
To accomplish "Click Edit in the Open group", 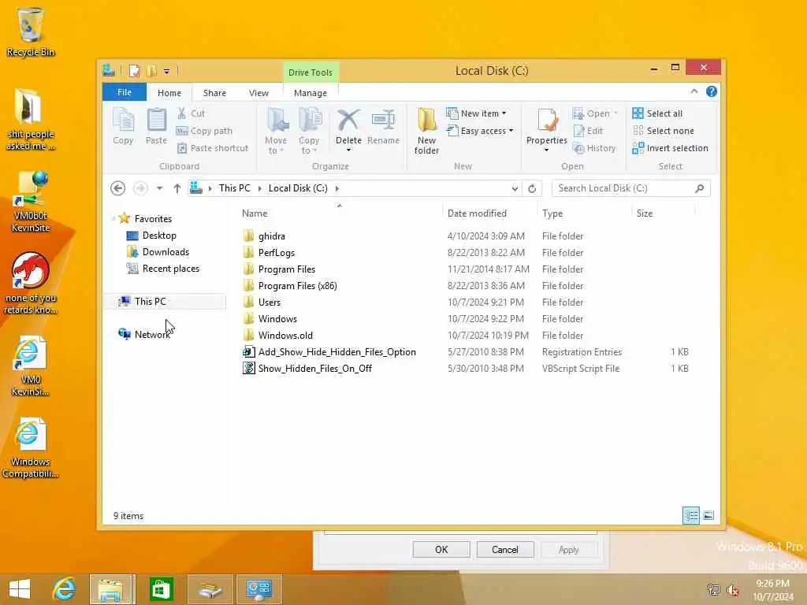I will pyautogui.click(x=588, y=131).
